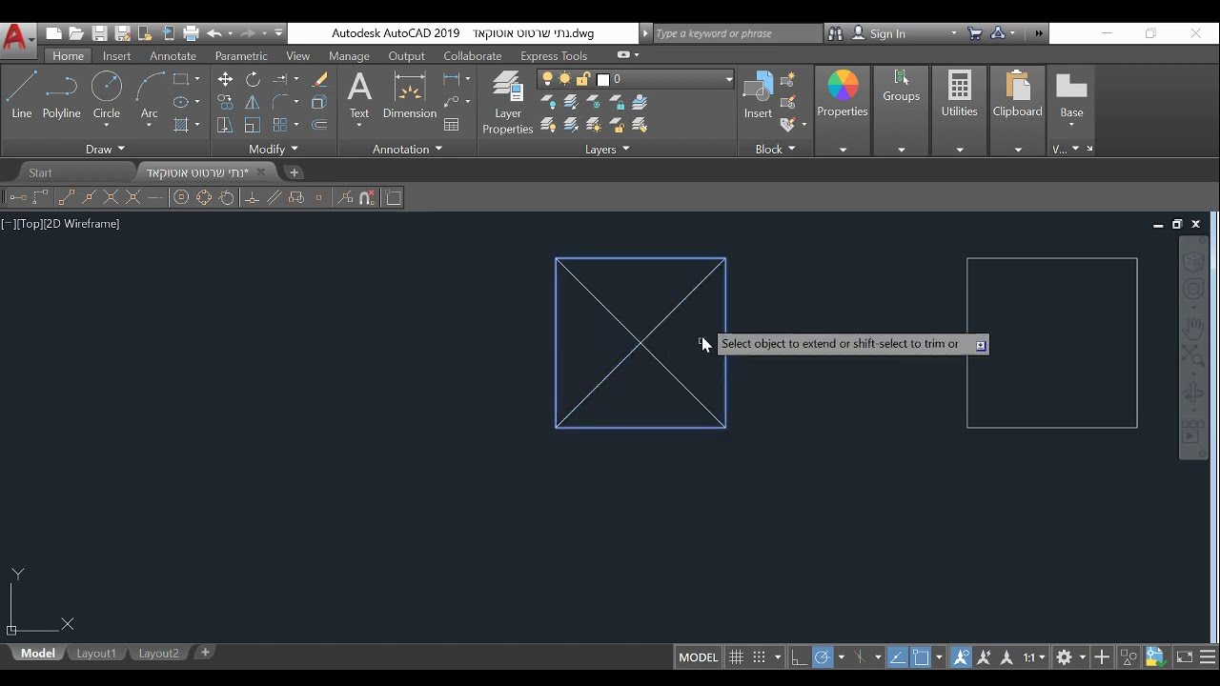Click the layer color swatch
1220x686 pixels.
point(602,79)
